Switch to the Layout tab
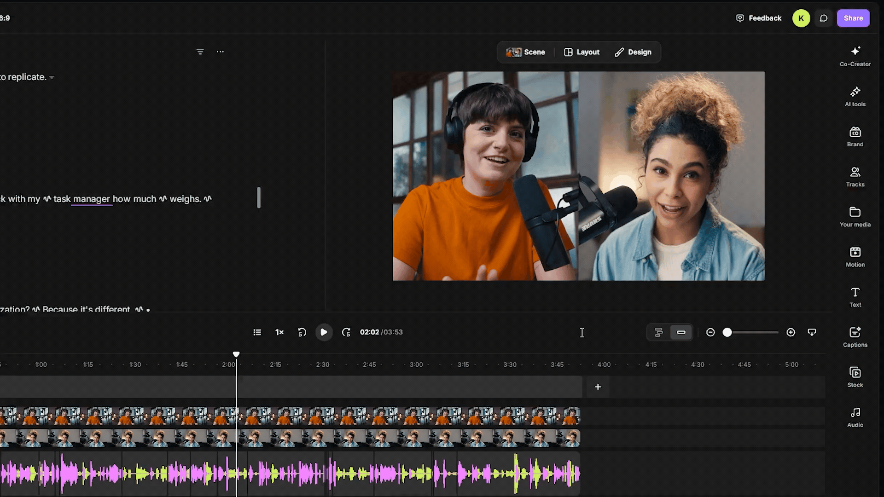 click(582, 52)
